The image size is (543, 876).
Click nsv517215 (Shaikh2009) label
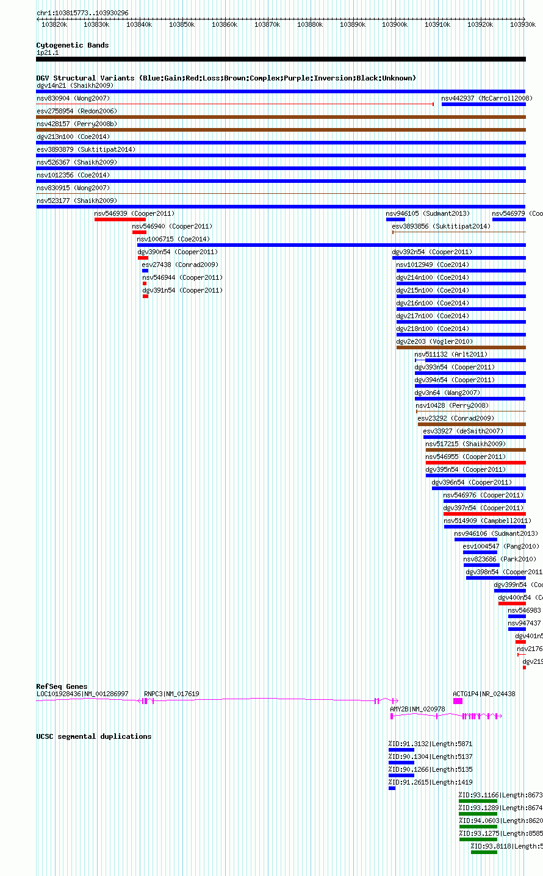tap(466, 444)
